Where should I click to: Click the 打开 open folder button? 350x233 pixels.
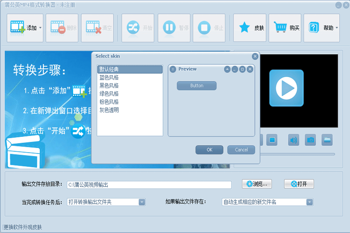299,184
